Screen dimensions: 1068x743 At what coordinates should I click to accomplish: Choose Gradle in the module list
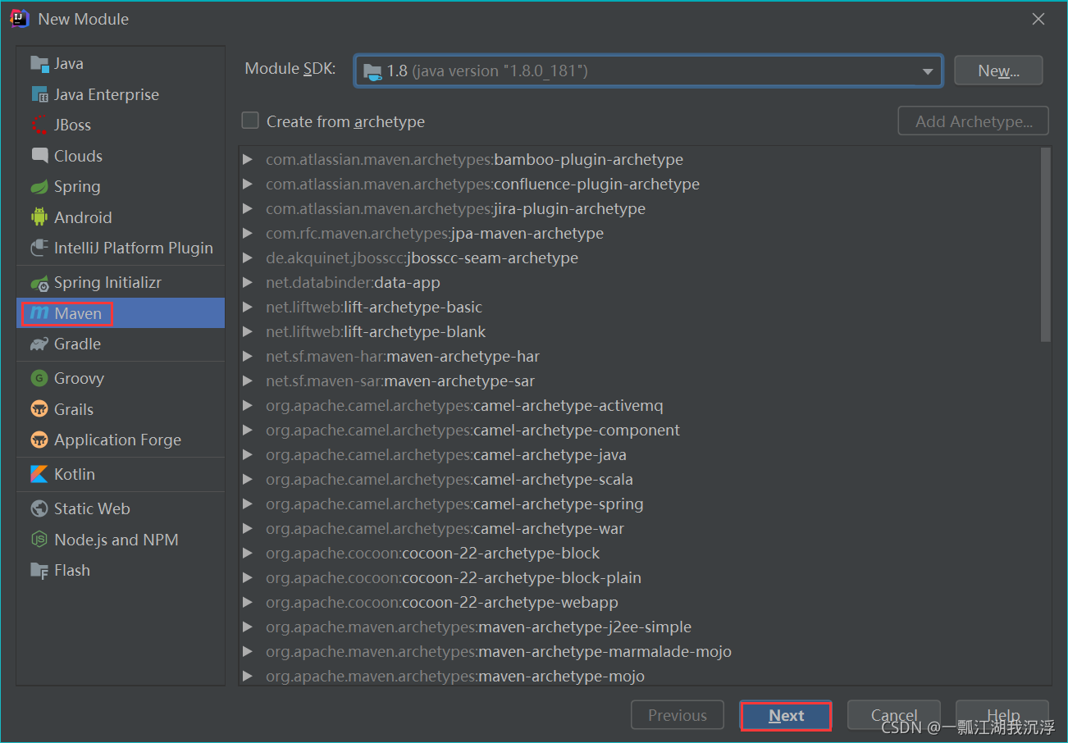(121, 344)
